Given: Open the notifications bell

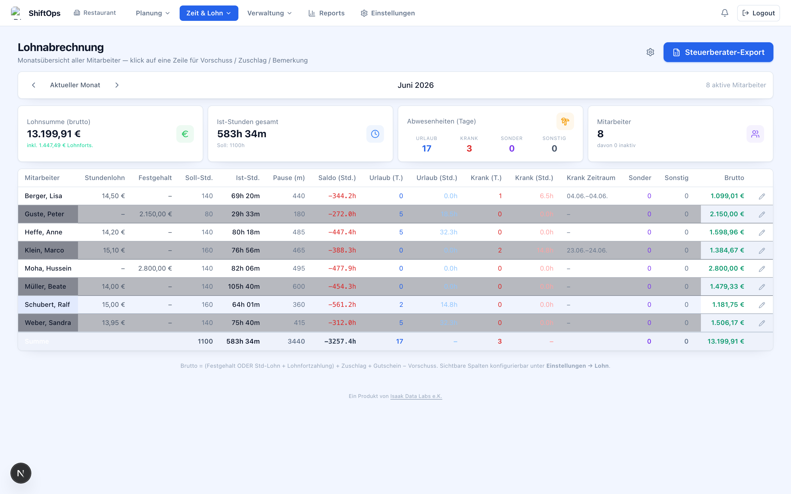Looking at the screenshot, I should 725,13.
